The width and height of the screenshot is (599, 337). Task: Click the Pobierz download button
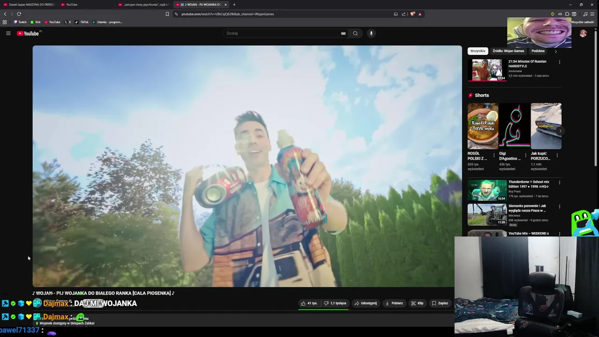[394, 303]
